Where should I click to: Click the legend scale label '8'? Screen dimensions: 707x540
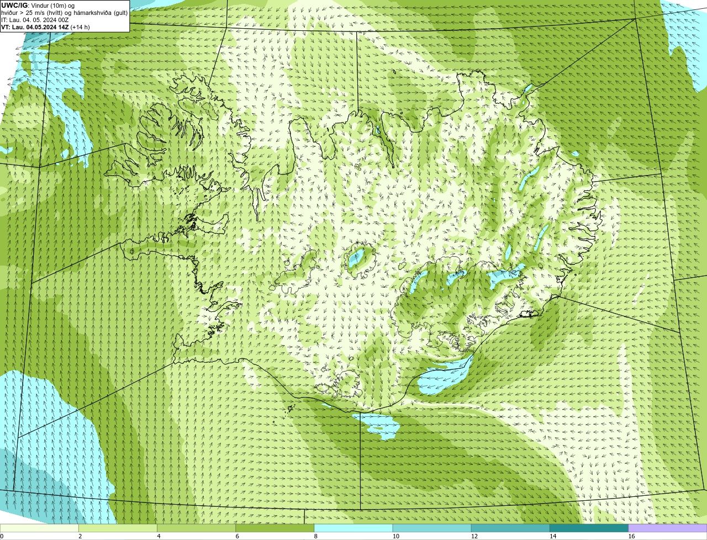pos(316,536)
